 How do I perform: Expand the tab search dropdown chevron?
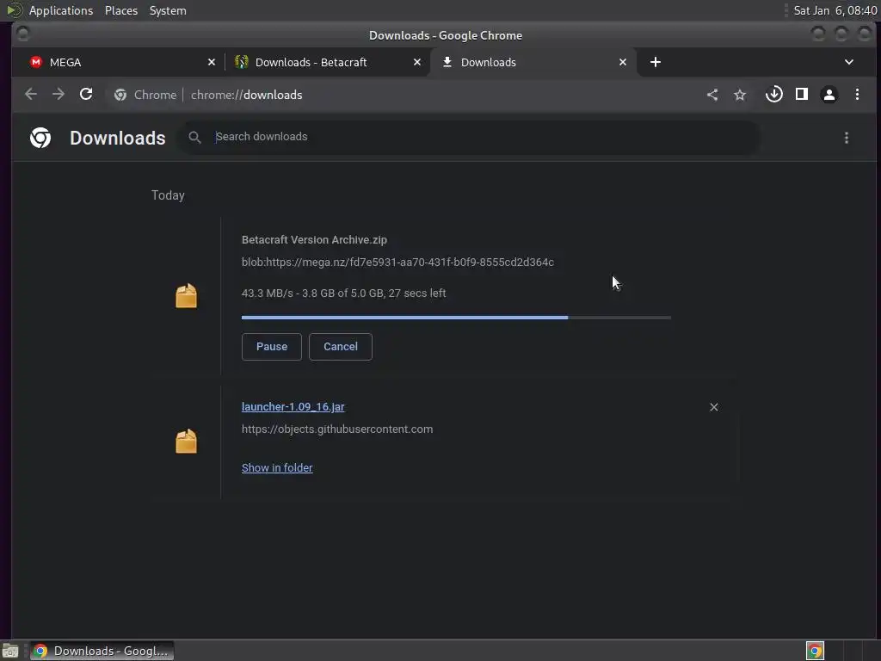coord(849,62)
